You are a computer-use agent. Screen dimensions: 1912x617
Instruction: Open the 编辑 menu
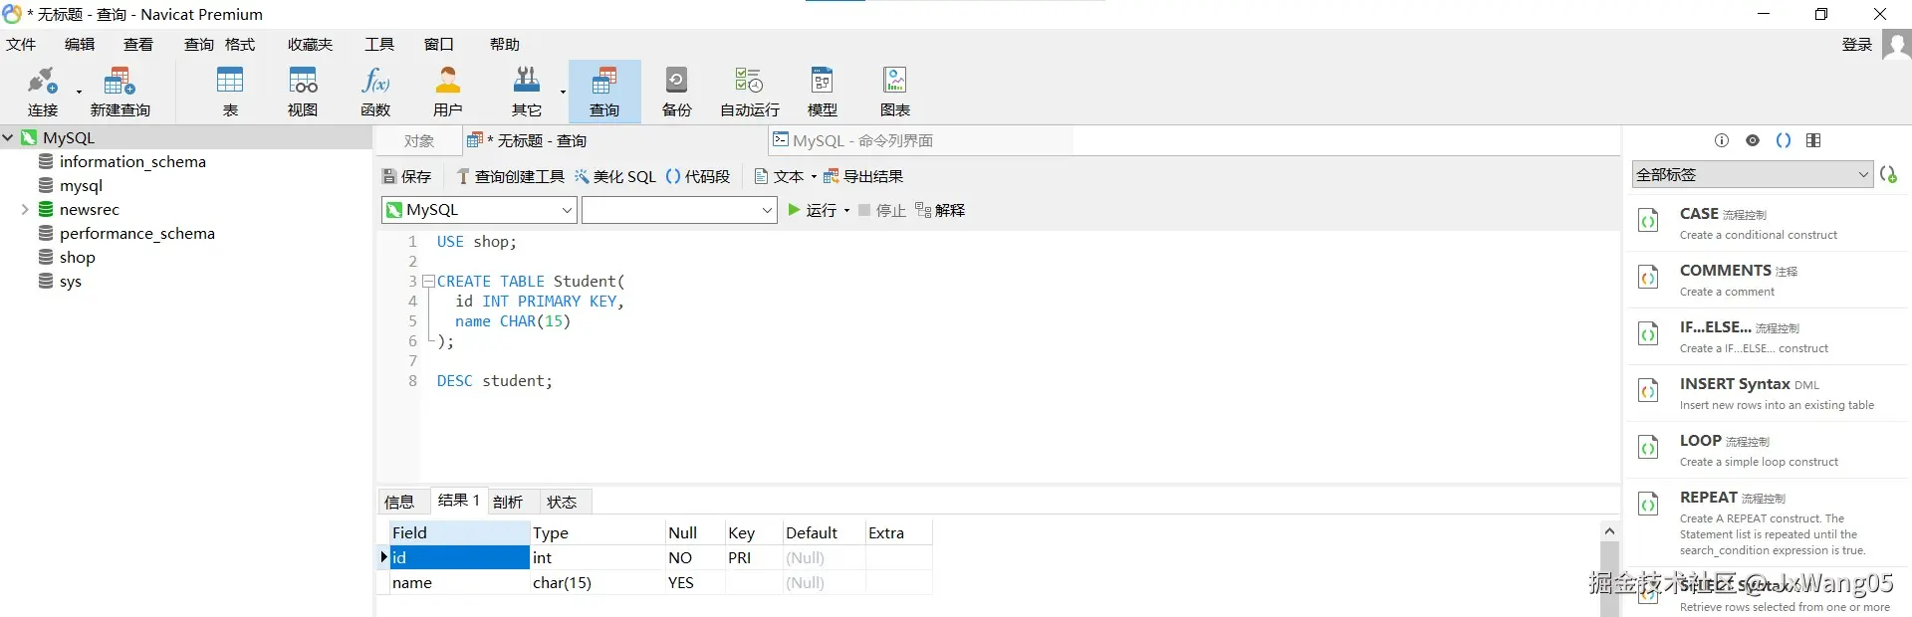pyautogui.click(x=80, y=45)
